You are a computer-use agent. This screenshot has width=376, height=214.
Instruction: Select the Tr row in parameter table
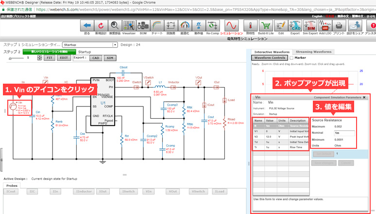click(x=281, y=147)
